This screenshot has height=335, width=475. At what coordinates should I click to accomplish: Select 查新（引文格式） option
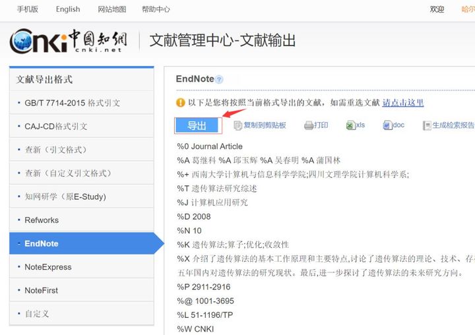[x=82, y=150]
